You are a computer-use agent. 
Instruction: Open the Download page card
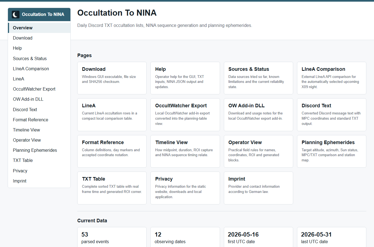(x=112, y=78)
